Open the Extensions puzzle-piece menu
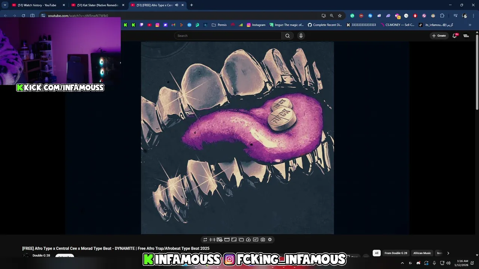Screen dimensions: 479x269 pyautogui.click(x=442, y=16)
